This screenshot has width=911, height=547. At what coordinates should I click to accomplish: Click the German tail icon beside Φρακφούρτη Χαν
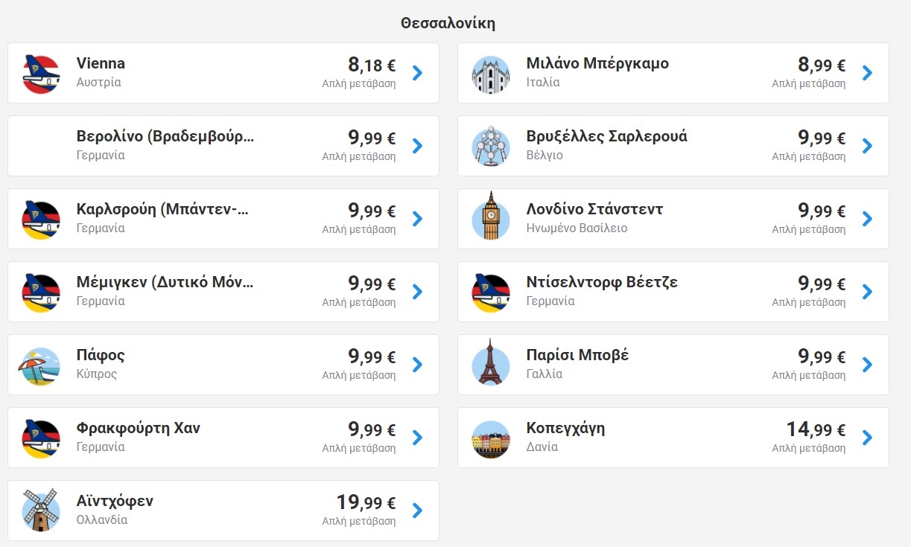coord(41,438)
